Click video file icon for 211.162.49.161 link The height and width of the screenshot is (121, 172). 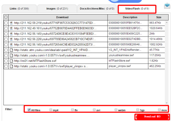click(x=11, y=28)
